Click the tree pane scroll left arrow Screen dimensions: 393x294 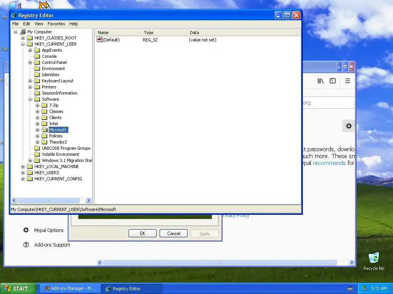click(14, 200)
